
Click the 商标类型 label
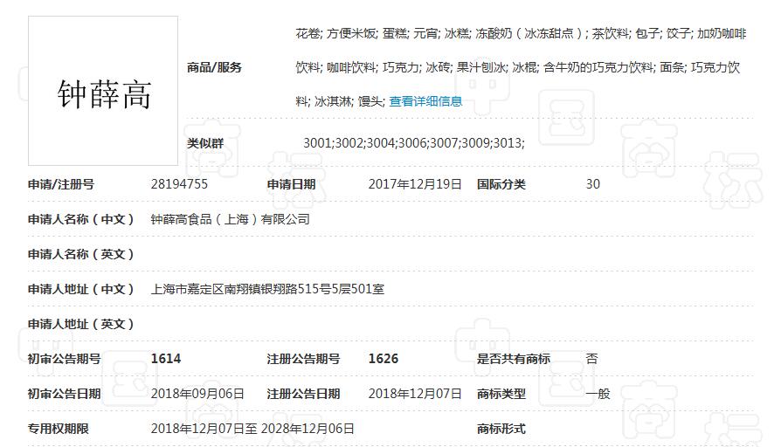(x=501, y=394)
